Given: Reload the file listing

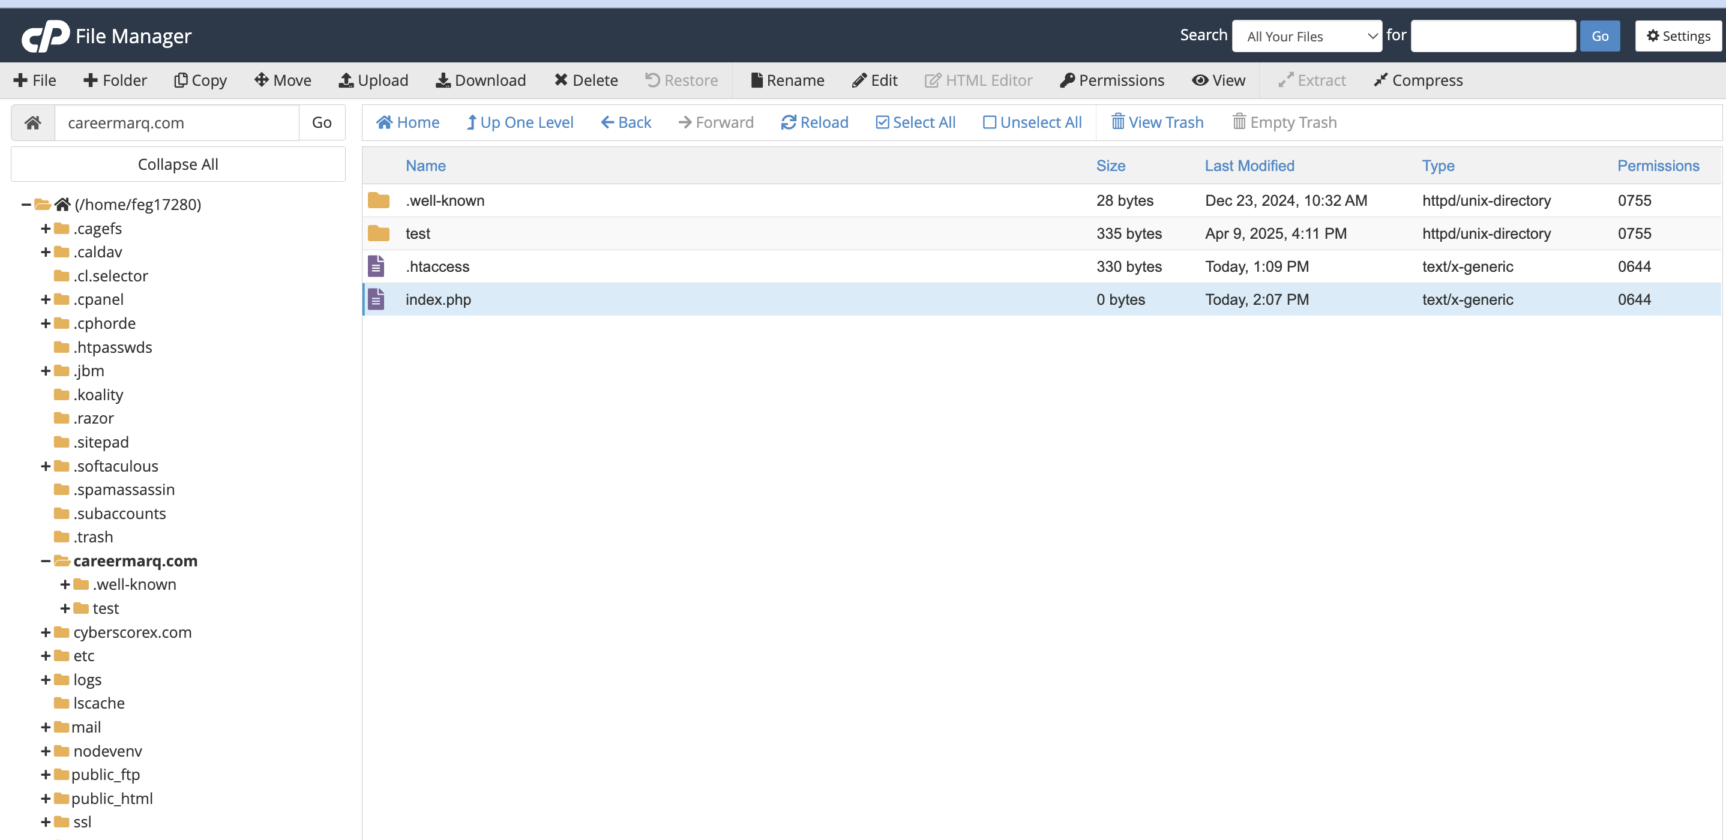Looking at the screenshot, I should (814, 122).
